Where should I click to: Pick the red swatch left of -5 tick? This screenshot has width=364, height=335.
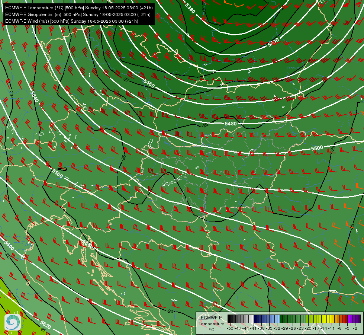(346, 319)
